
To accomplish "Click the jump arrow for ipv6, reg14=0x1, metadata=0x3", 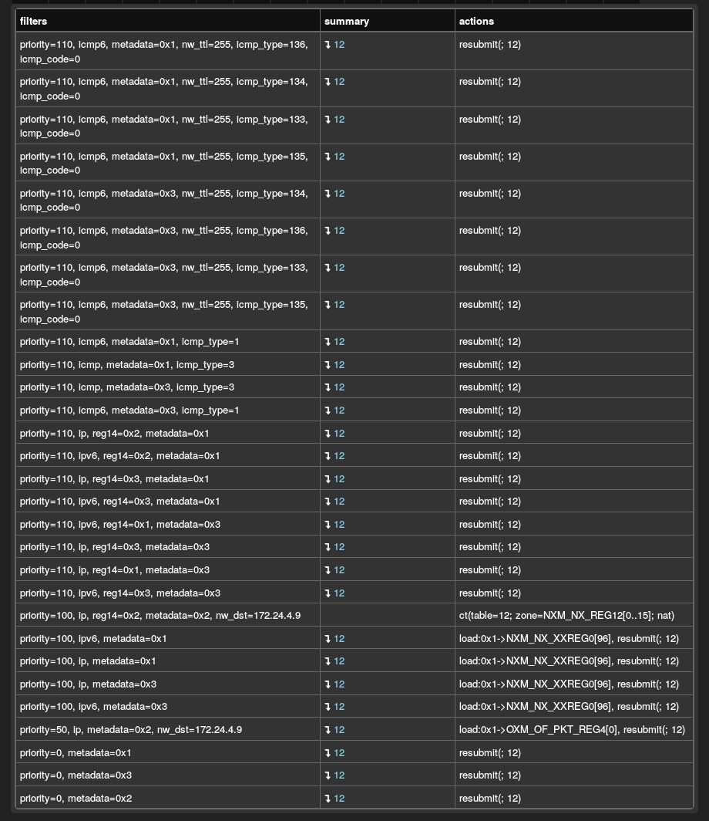I will [329, 524].
